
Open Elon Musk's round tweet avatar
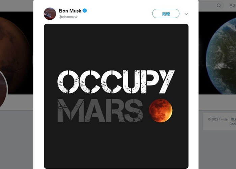coord(50,14)
